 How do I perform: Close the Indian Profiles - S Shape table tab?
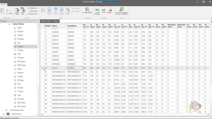coord(211,21)
